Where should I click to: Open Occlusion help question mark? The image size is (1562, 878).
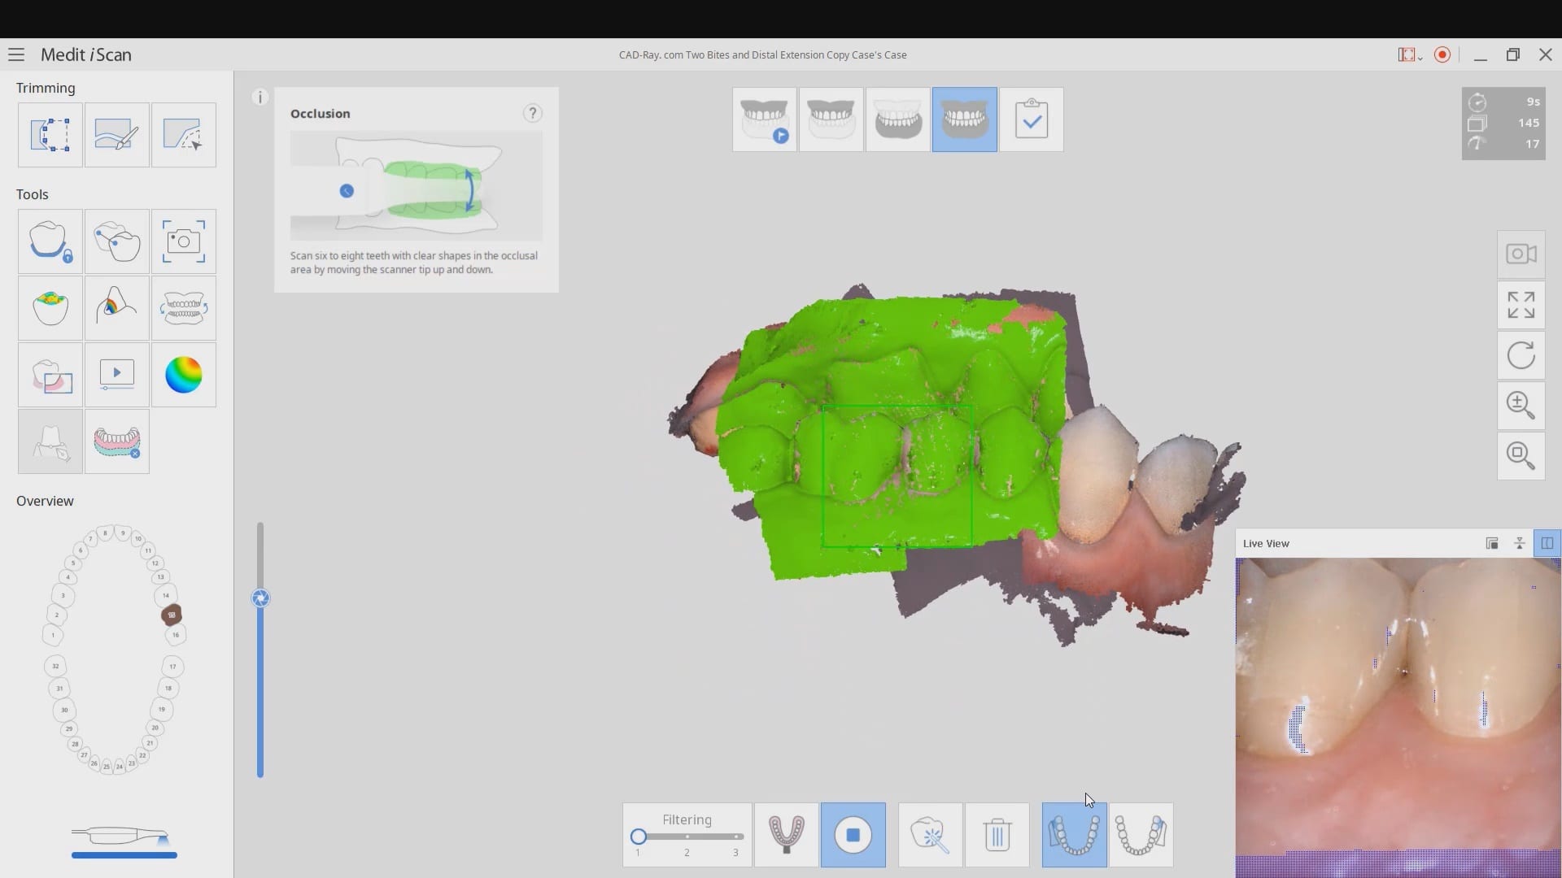coord(532,113)
